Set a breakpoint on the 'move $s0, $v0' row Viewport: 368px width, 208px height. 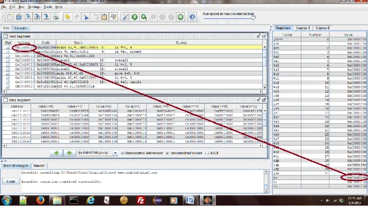point(7,73)
